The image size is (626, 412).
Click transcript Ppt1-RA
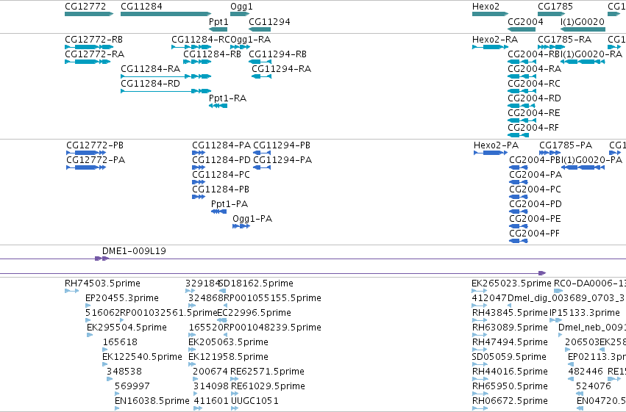click(x=218, y=106)
